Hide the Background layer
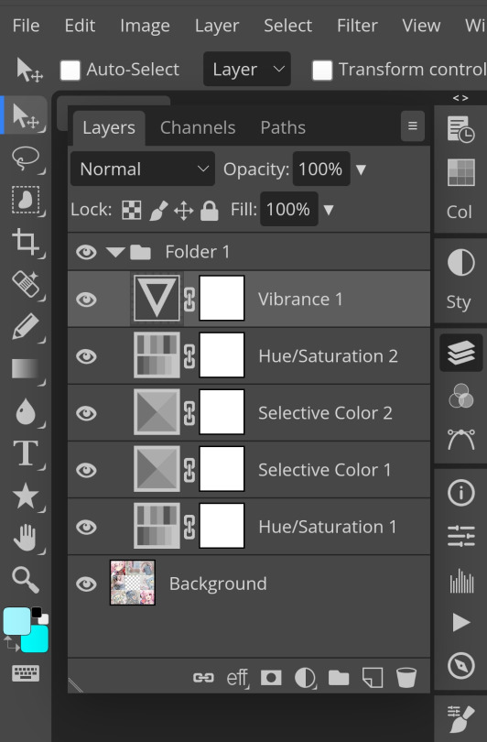 click(x=86, y=584)
